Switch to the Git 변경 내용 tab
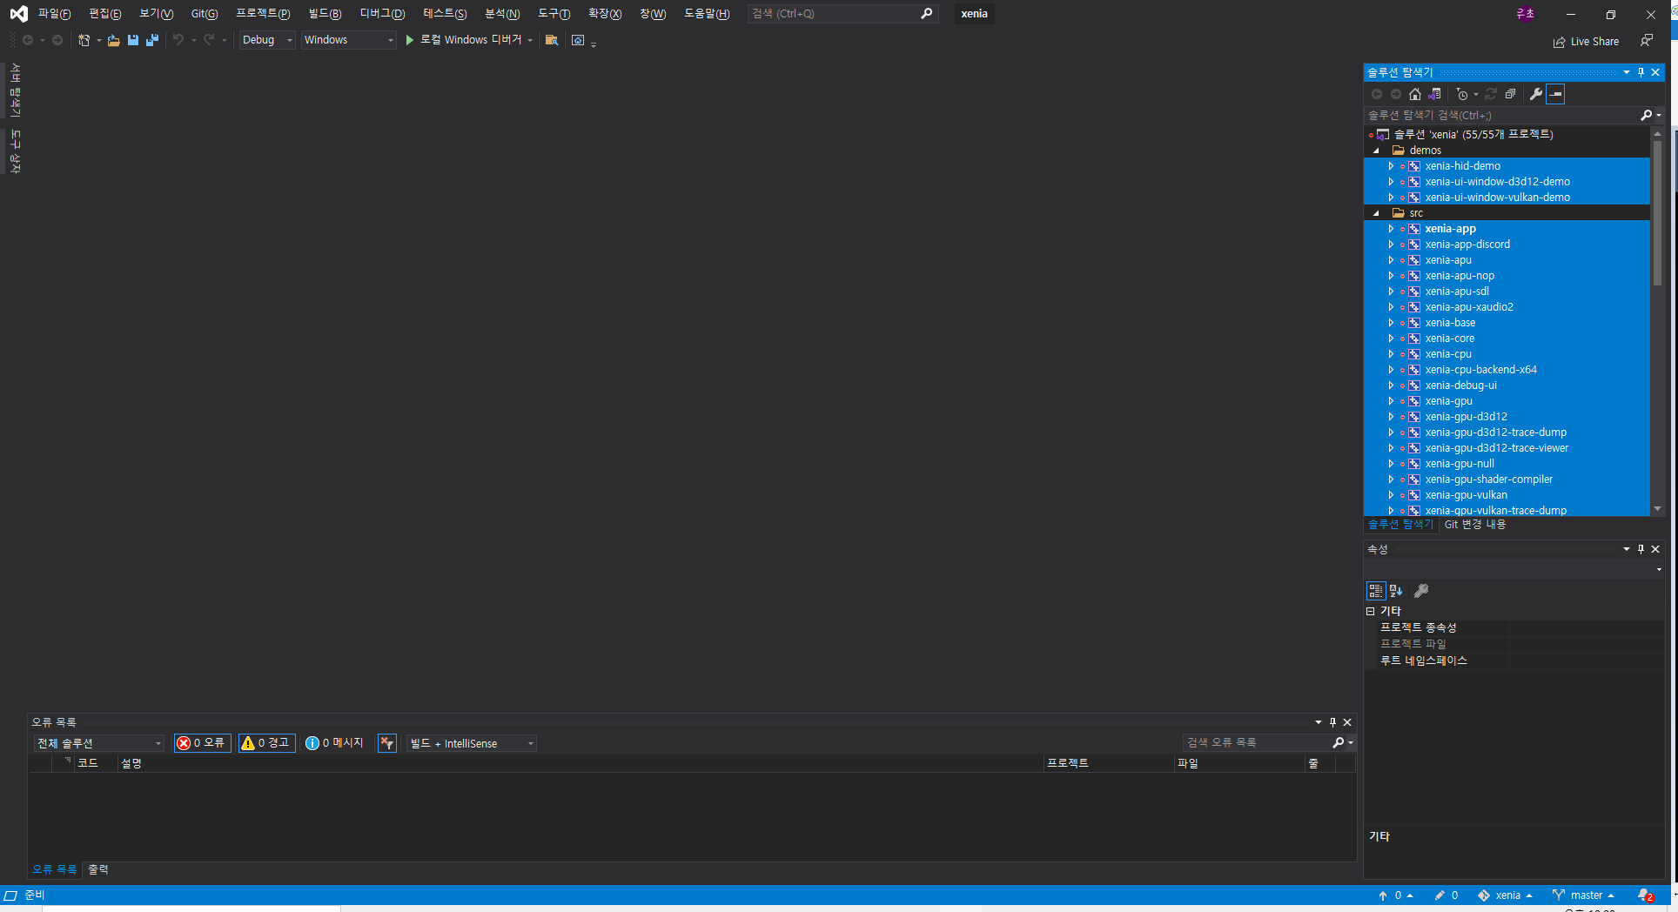Viewport: 1678px width, 912px height. click(x=1474, y=524)
